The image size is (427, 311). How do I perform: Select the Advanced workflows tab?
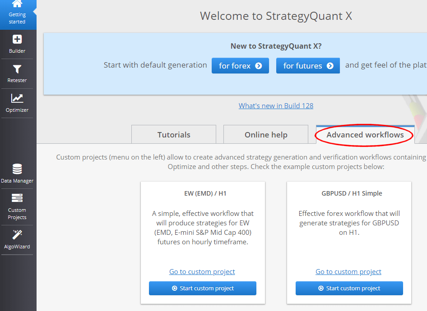pos(365,135)
